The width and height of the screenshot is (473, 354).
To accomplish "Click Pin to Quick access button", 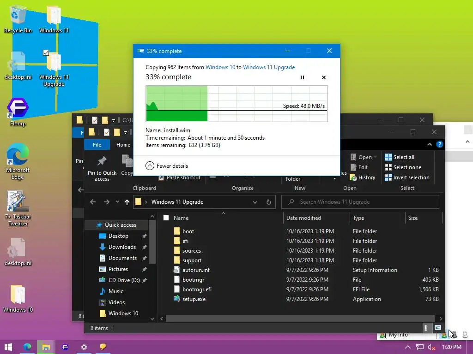I will click(x=102, y=168).
